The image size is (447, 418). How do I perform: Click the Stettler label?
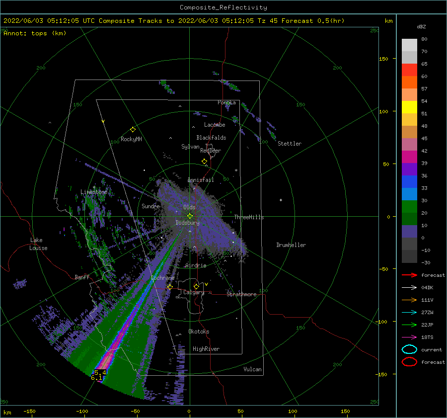tap(290, 144)
